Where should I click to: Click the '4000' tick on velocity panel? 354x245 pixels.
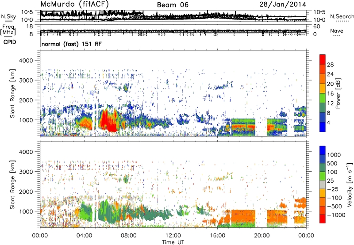pyautogui.click(x=26, y=152)
